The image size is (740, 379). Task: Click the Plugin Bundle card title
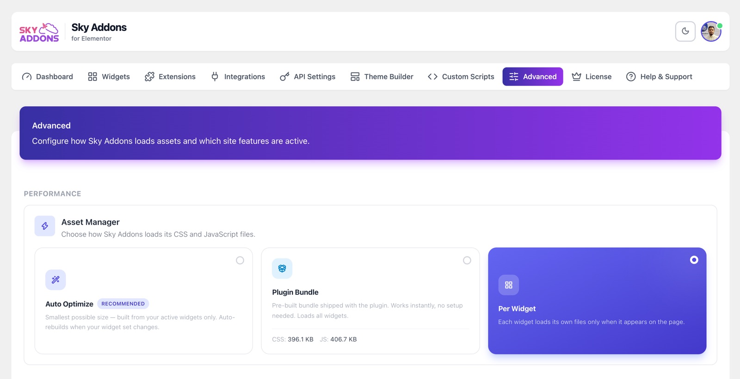[295, 292]
